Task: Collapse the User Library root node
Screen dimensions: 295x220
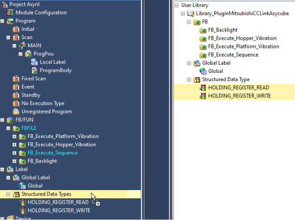Action: (x=177, y=5)
